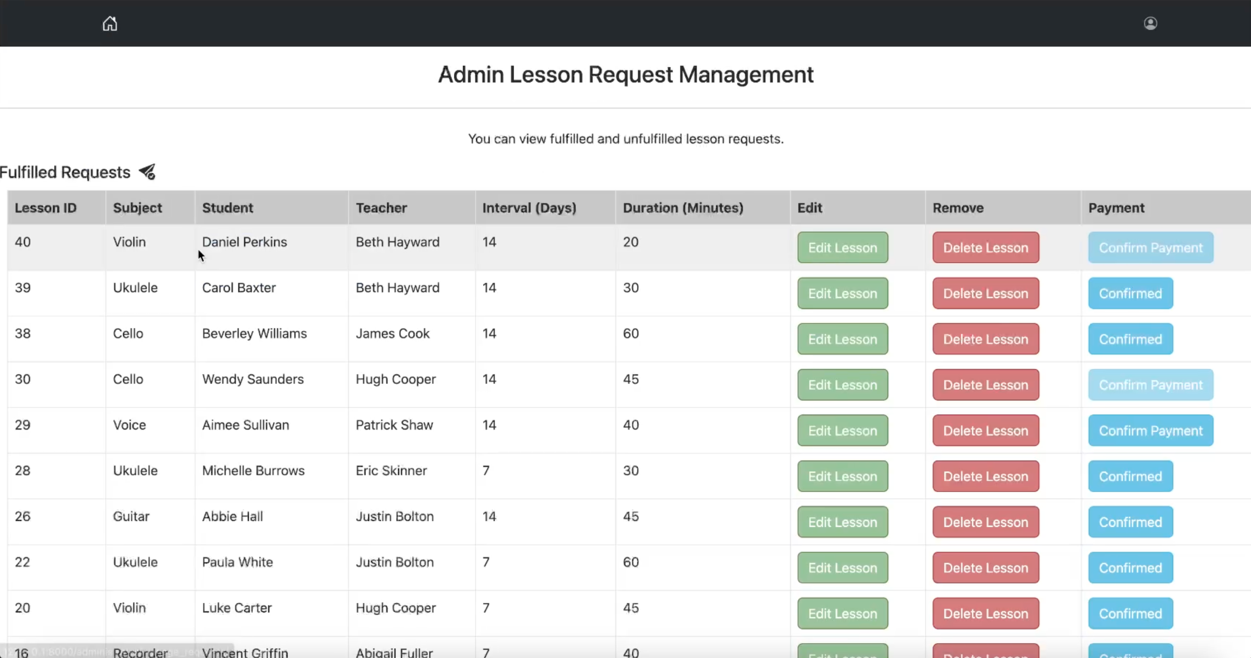Screen dimensions: 1251x658
Task: Edit lesson 40 for Daniel Perkins
Action: [842, 248]
